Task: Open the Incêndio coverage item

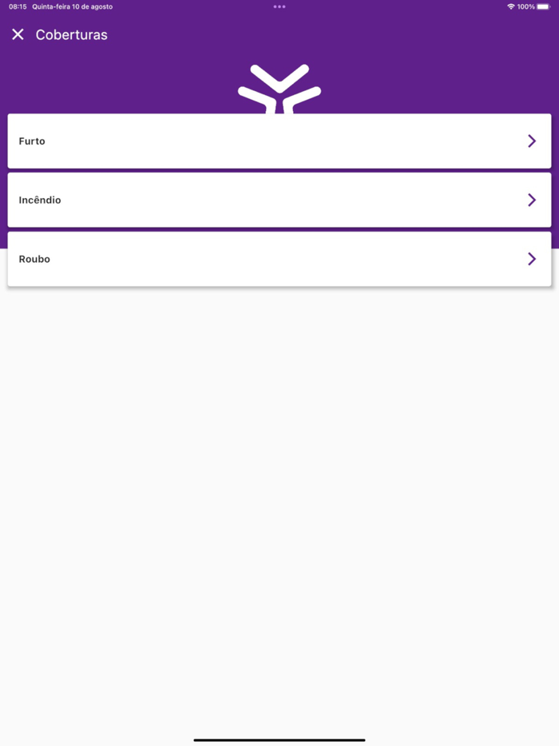Action: (x=279, y=200)
